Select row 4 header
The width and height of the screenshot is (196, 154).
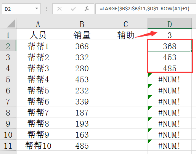pos(8,67)
